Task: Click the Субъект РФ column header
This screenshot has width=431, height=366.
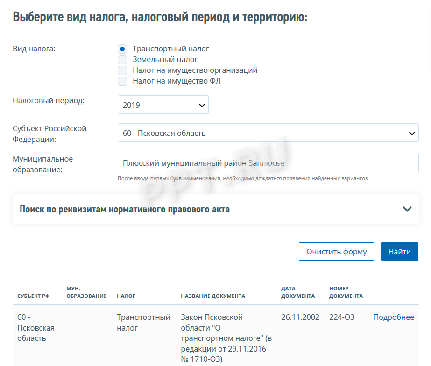Action: pyautogui.click(x=34, y=296)
